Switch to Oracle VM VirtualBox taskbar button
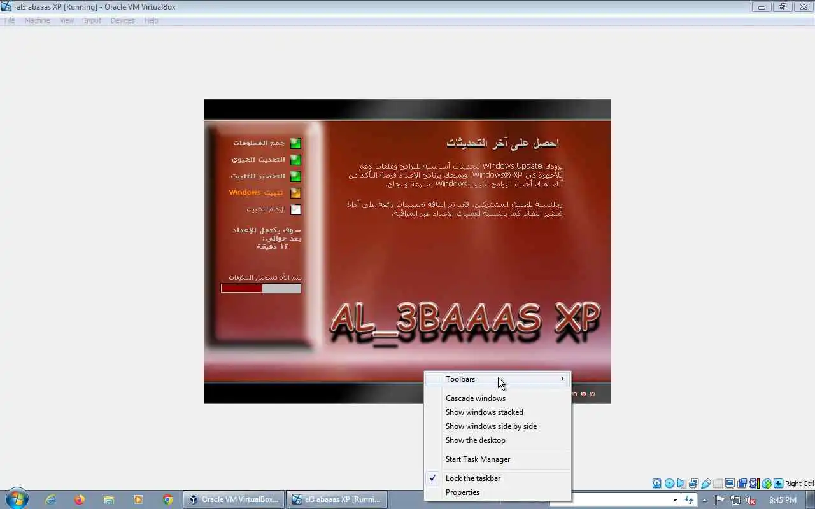Screen dimensions: 815x509 point(234,499)
